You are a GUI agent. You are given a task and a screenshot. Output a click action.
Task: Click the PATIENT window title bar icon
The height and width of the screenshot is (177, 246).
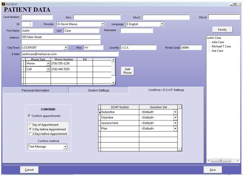tap(4, 4)
